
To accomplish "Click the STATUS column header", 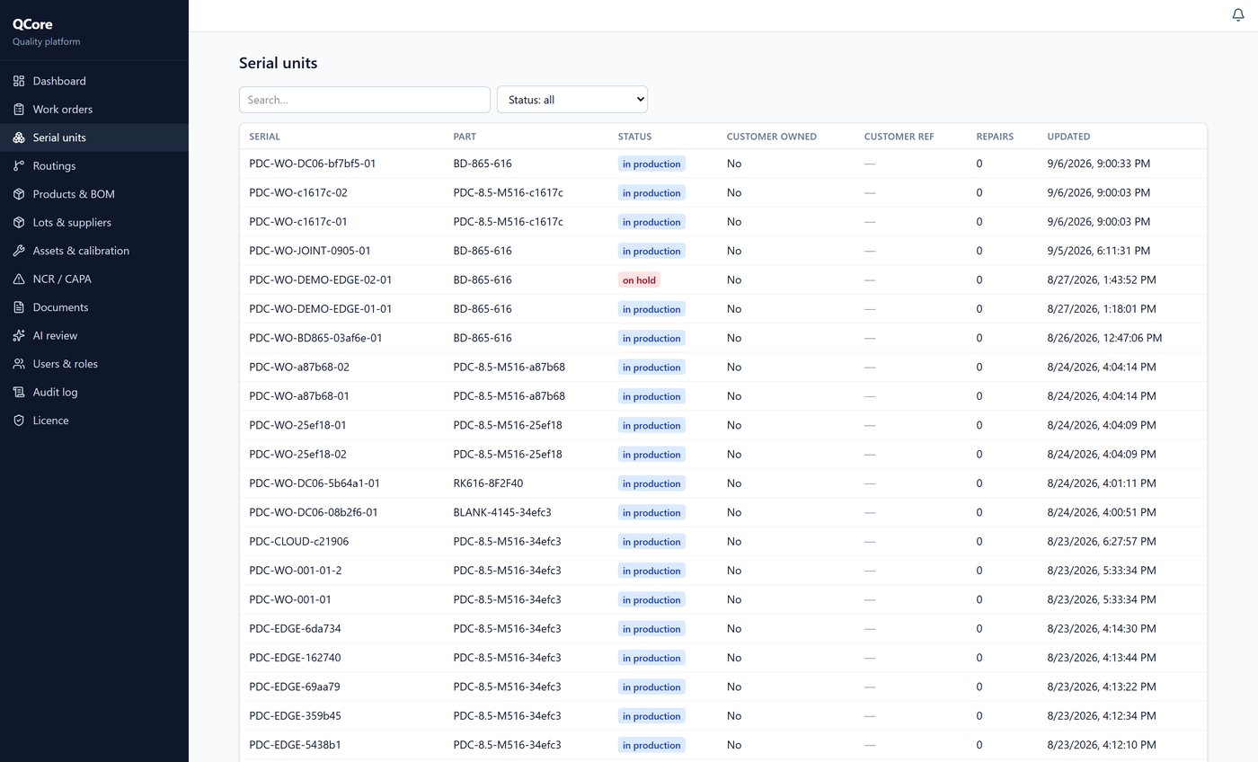I will [x=634, y=137].
